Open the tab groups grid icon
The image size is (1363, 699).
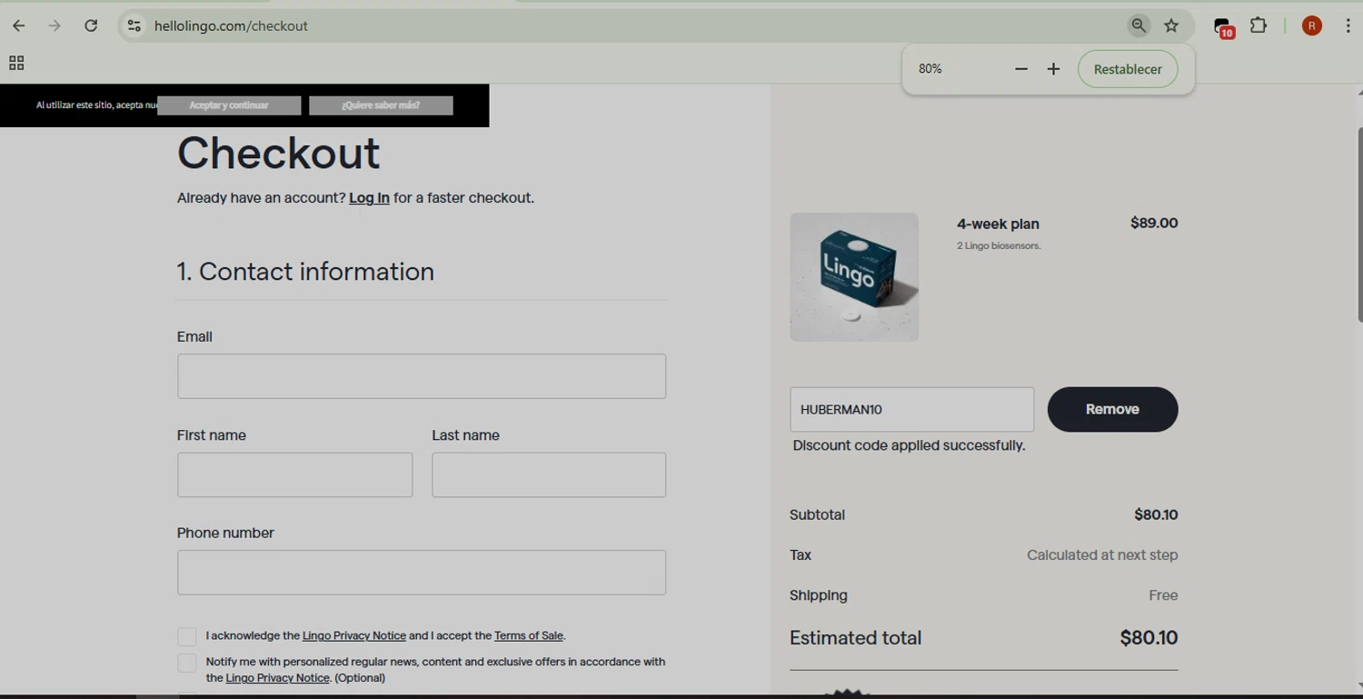pos(16,63)
